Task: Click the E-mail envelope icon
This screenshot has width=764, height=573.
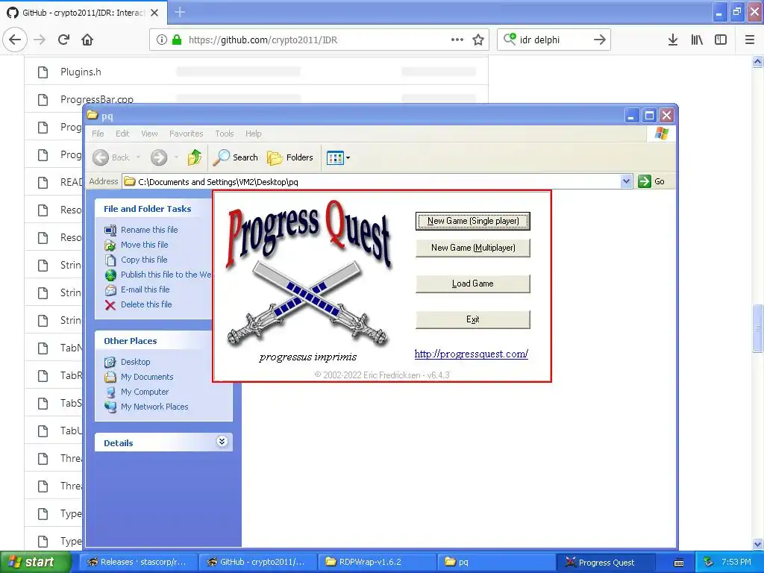Action: (110, 290)
